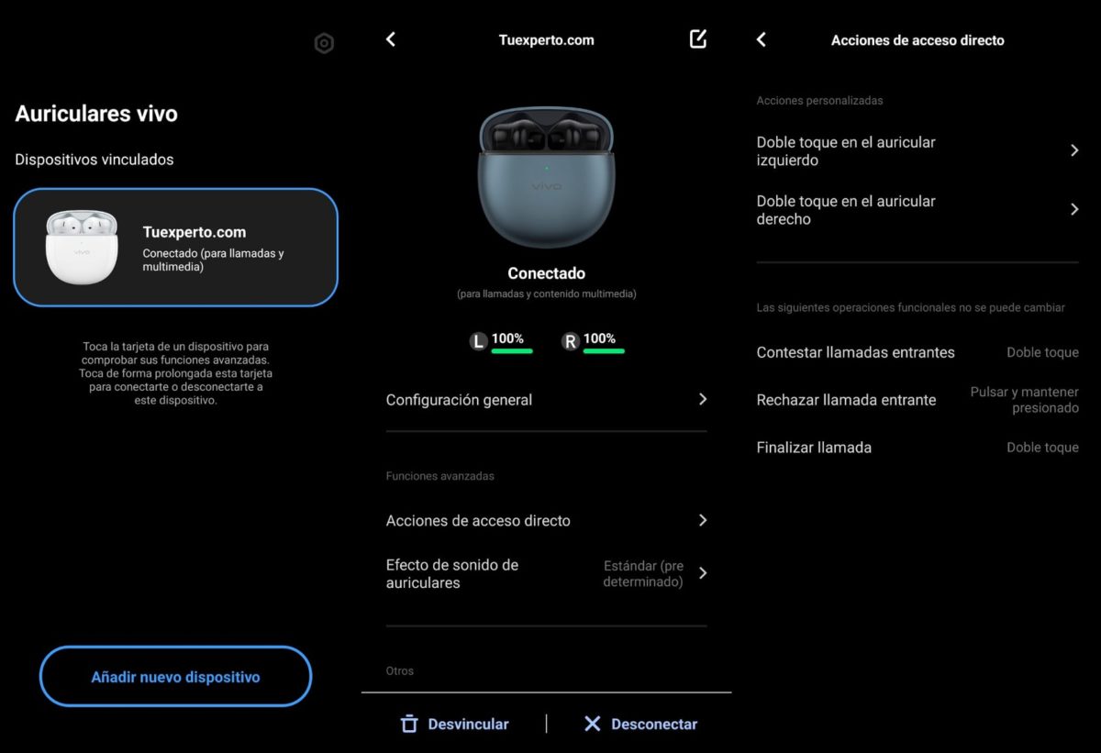Open settings with the hexagon gear icon
Image resolution: width=1101 pixels, height=753 pixels.
point(324,43)
